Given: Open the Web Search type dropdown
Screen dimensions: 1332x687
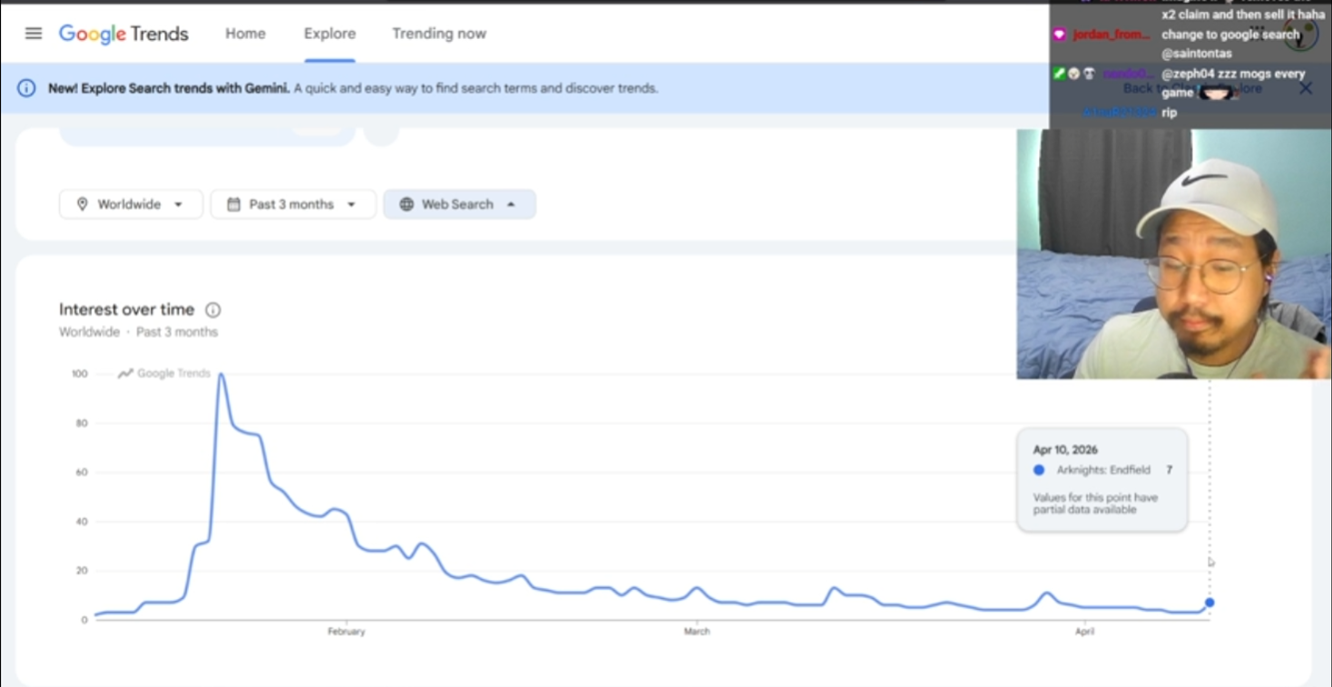Looking at the screenshot, I should [x=459, y=204].
